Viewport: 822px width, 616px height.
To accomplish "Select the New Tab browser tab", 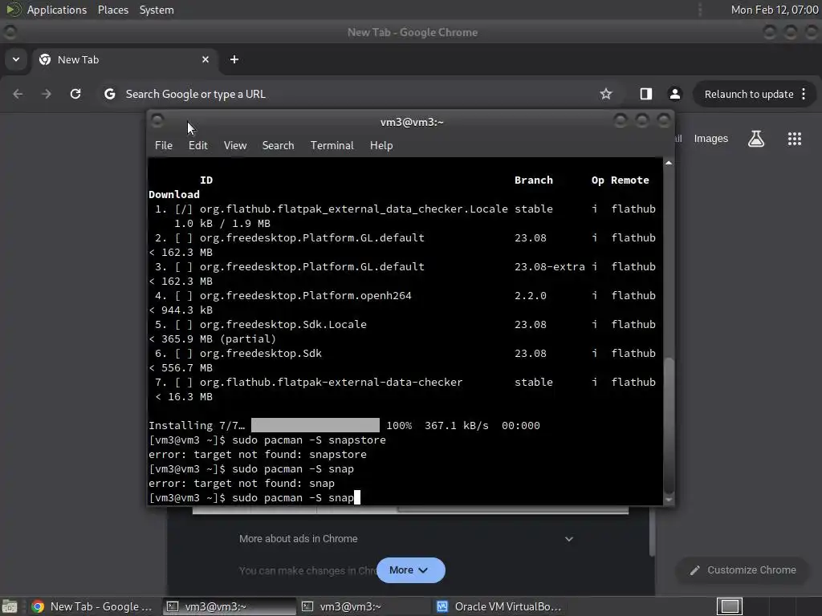I will pyautogui.click(x=123, y=59).
